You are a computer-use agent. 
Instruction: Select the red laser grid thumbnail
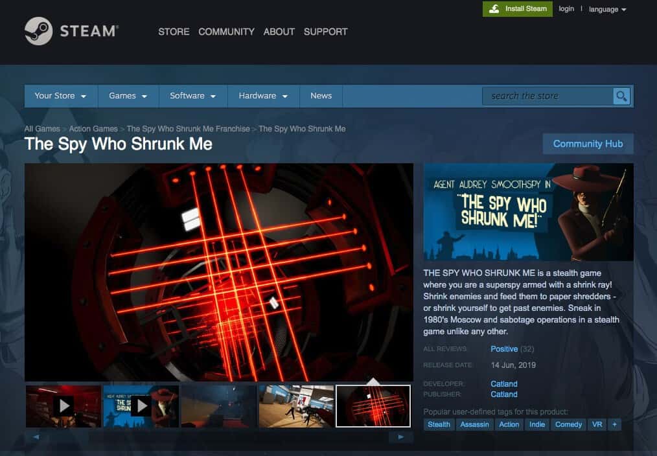tap(373, 405)
